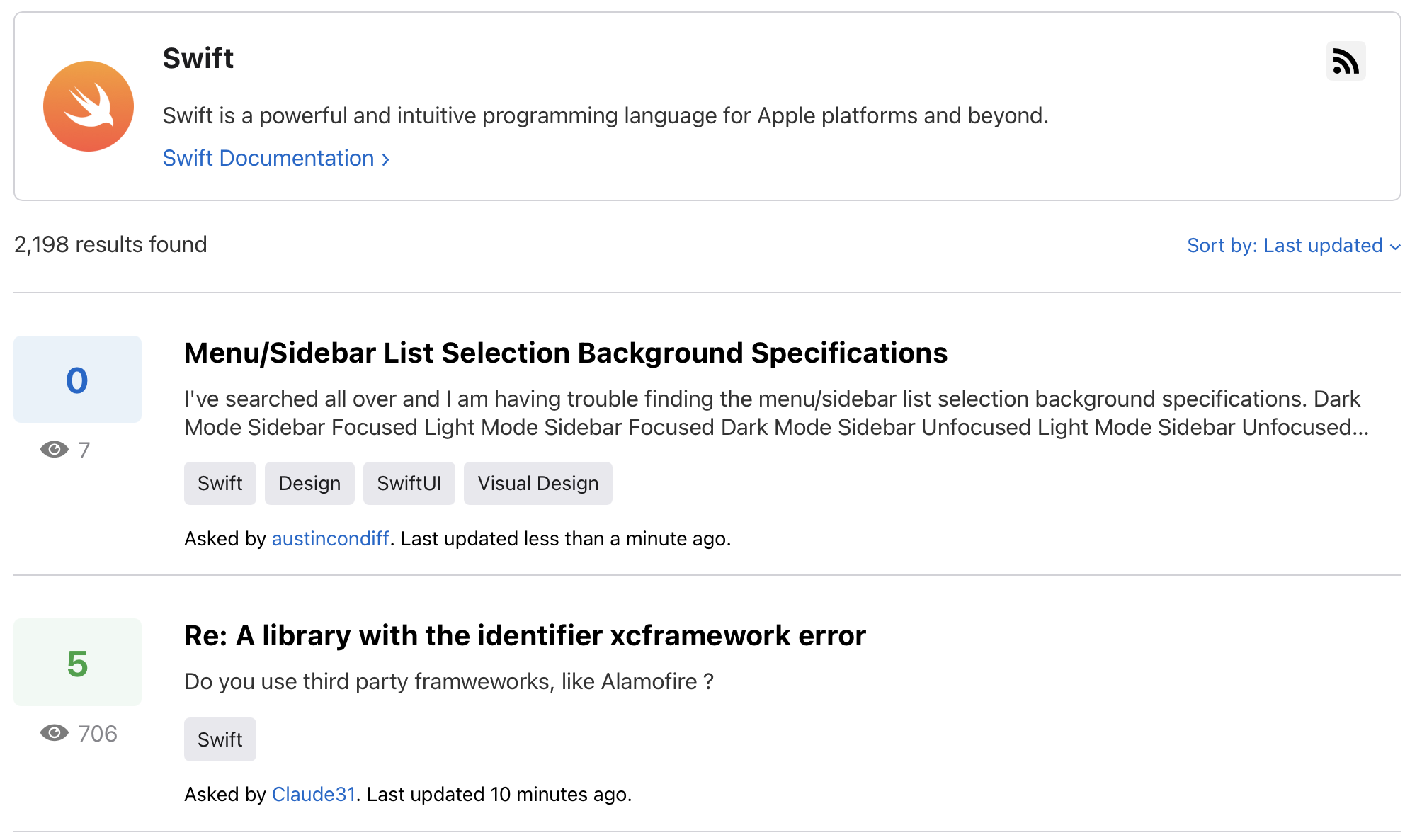Click the Swift heading title

198,58
